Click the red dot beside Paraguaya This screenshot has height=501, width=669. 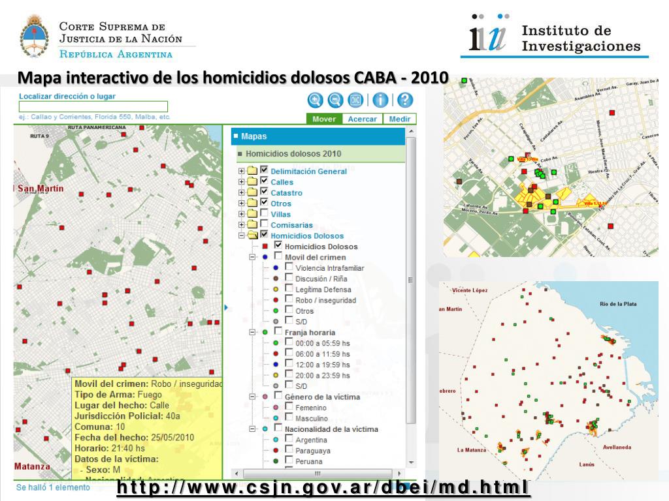(276, 450)
